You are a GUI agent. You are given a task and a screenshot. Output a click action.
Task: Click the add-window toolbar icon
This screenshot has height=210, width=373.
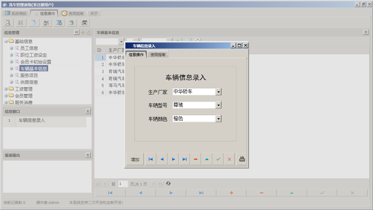point(72,22)
